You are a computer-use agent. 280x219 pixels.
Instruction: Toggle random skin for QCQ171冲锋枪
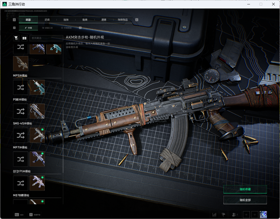21,183
